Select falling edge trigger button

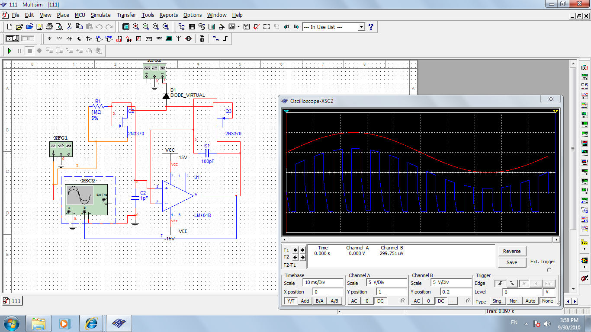tap(512, 284)
